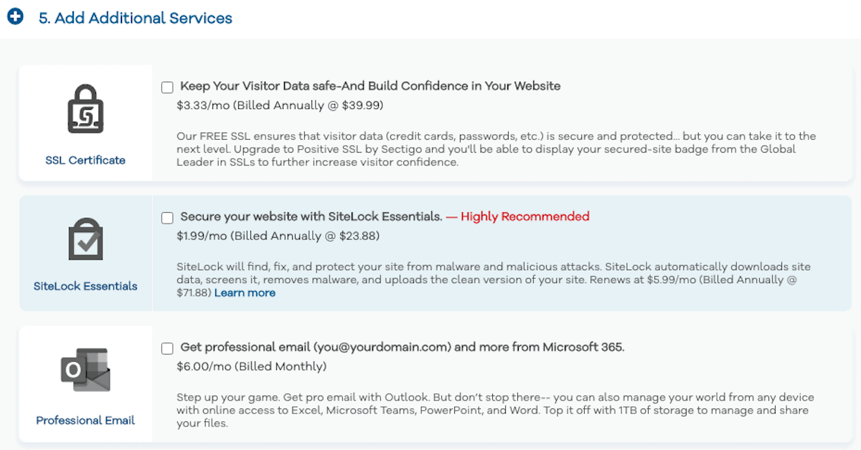Click the SiteLock Essentials label
The image size is (861, 450).
[85, 286]
